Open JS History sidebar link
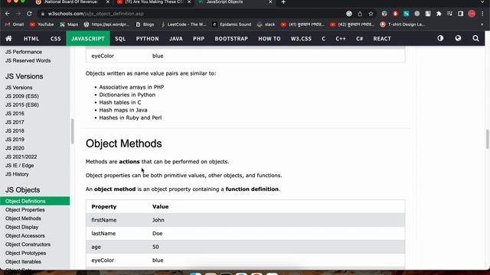Screen dimensions: 490x275 point(17,174)
